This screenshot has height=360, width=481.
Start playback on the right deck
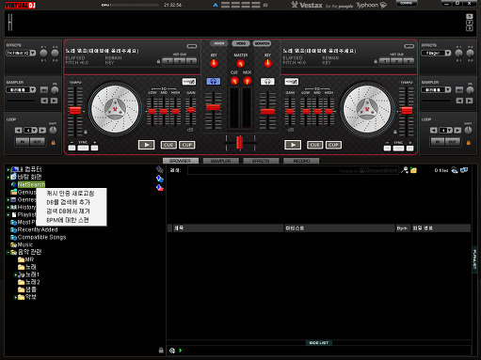[293, 145]
